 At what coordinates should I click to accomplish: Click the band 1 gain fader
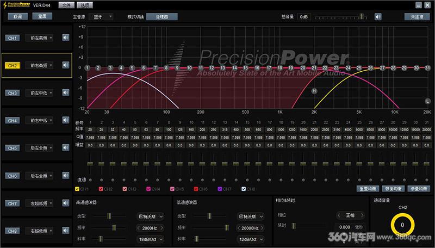pyautogui.click(x=90, y=163)
